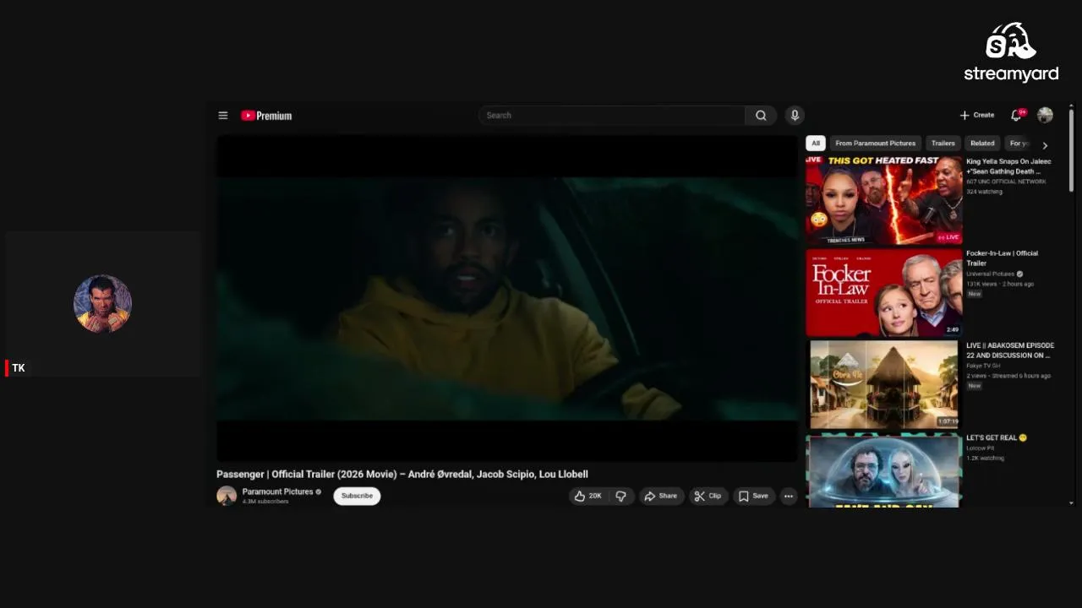This screenshot has height=608, width=1082.
Task: Open 'King Yella Snaps On Jaleec' title
Action: [1009, 166]
